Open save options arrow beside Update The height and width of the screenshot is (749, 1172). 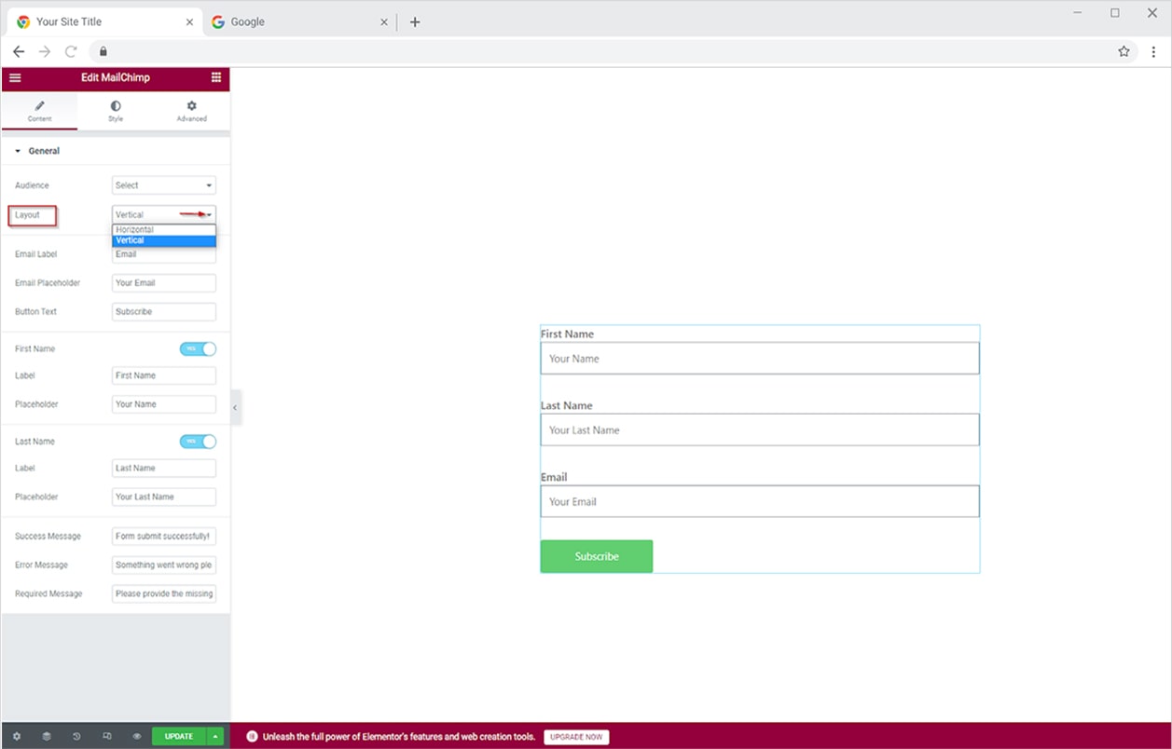pyautogui.click(x=216, y=737)
